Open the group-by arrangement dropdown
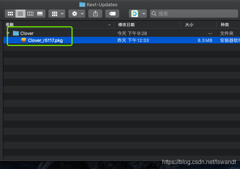 (x=57, y=14)
